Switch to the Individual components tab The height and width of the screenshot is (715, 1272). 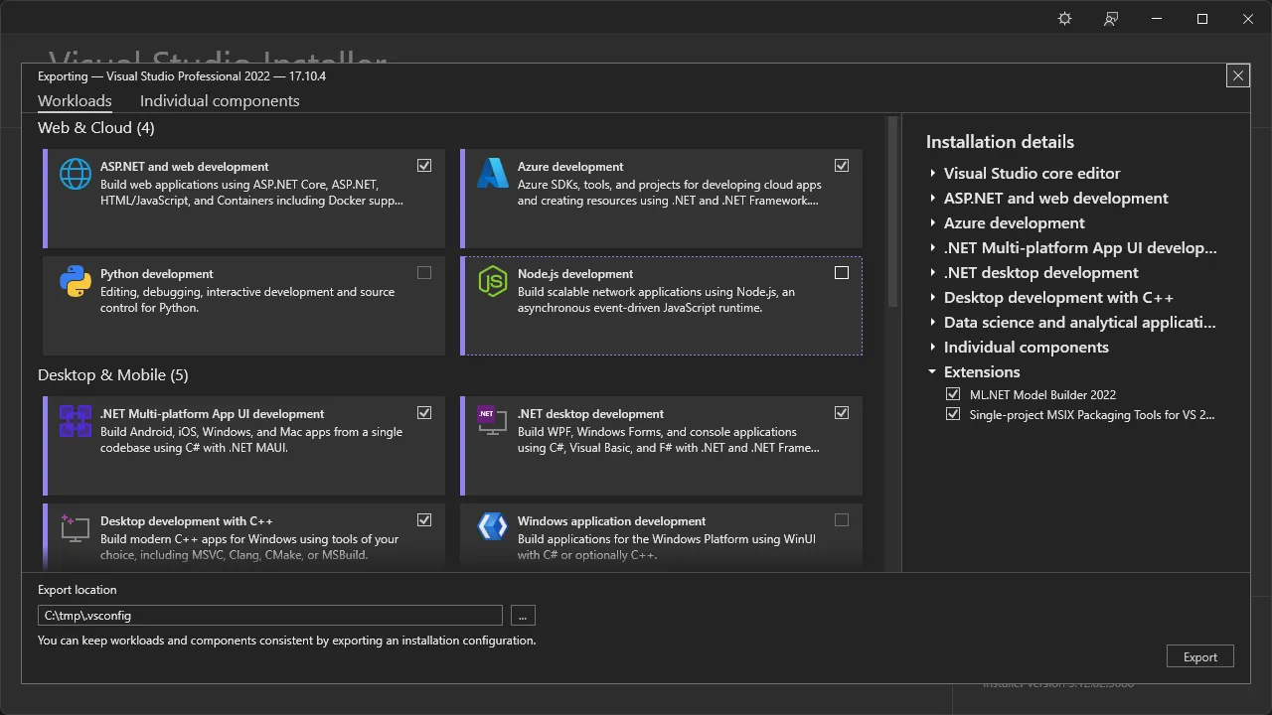pyautogui.click(x=219, y=100)
